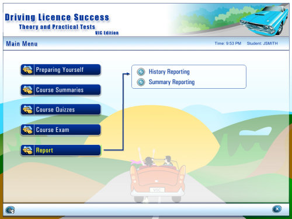292x219 pixels.
Task: Select the highlighted Report menu button
Action: (x=61, y=150)
